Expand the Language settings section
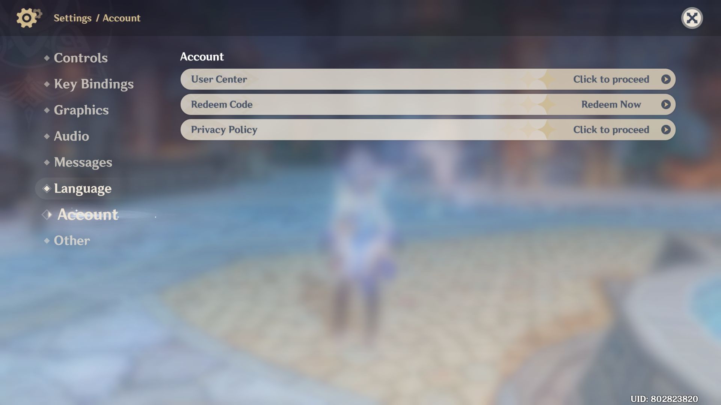 point(82,188)
